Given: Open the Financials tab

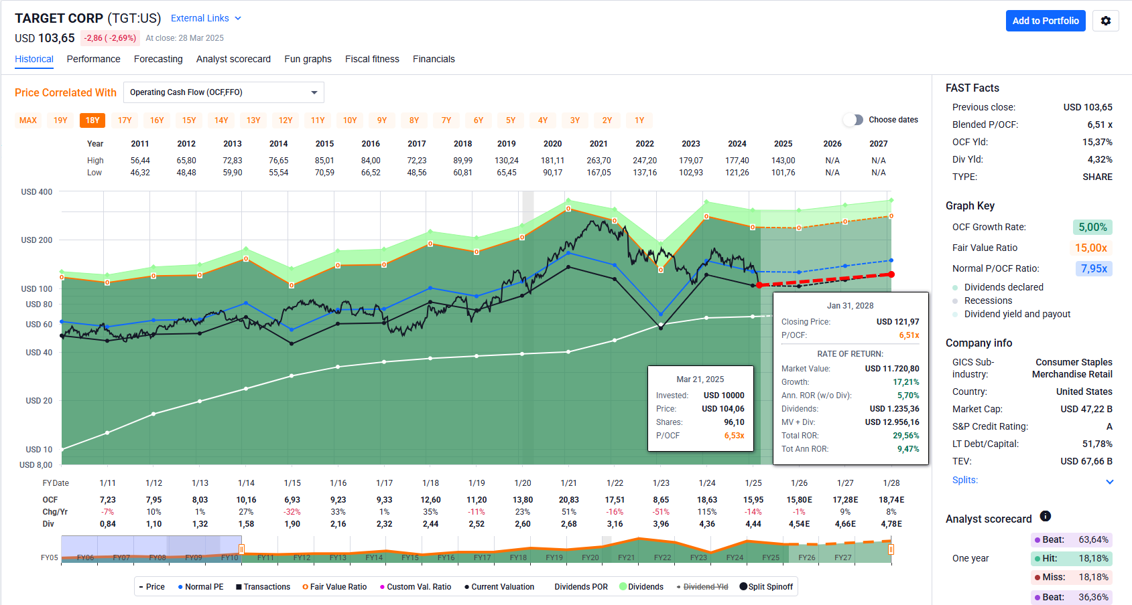Looking at the screenshot, I should [x=434, y=59].
